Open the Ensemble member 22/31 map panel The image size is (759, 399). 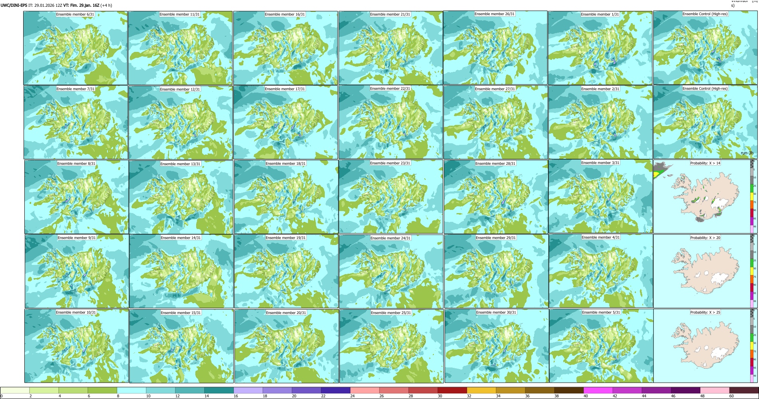pos(390,122)
